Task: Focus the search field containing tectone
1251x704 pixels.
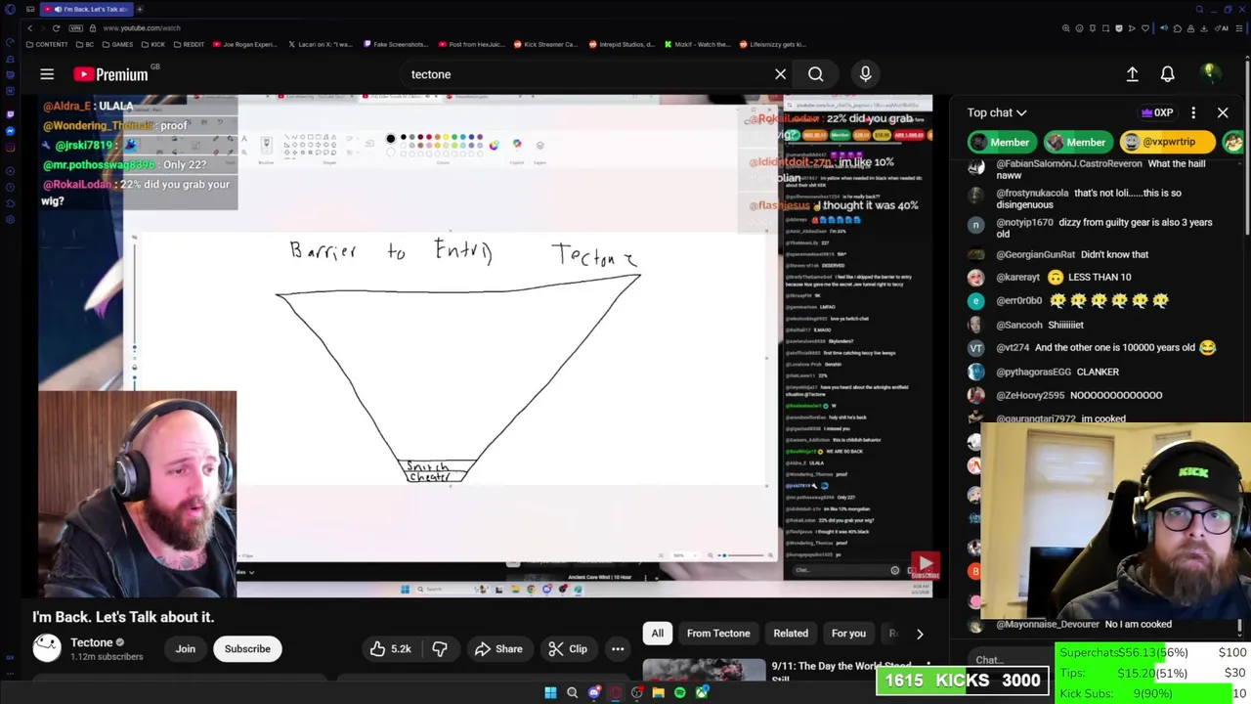Action: pyautogui.click(x=586, y=74)
